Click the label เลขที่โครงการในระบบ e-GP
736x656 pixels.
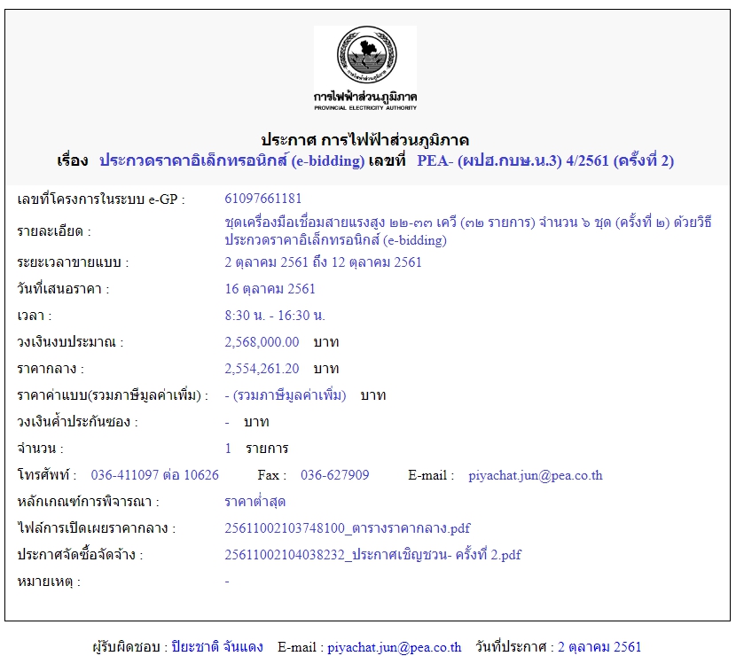101,199
